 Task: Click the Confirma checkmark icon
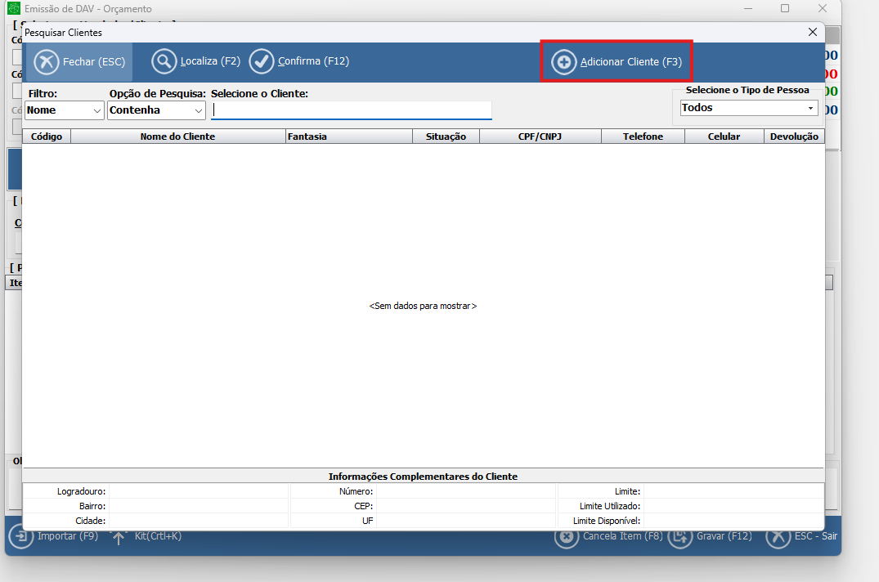tap(262, 62)
